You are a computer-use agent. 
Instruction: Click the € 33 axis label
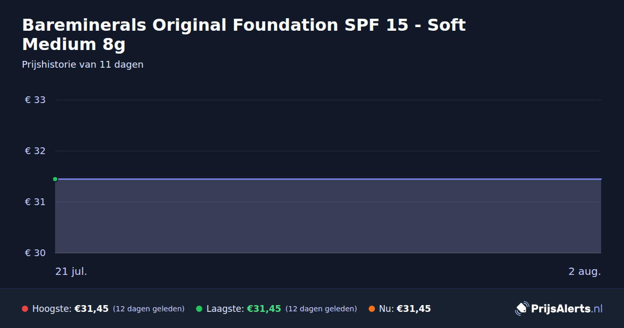pos(35,100)
